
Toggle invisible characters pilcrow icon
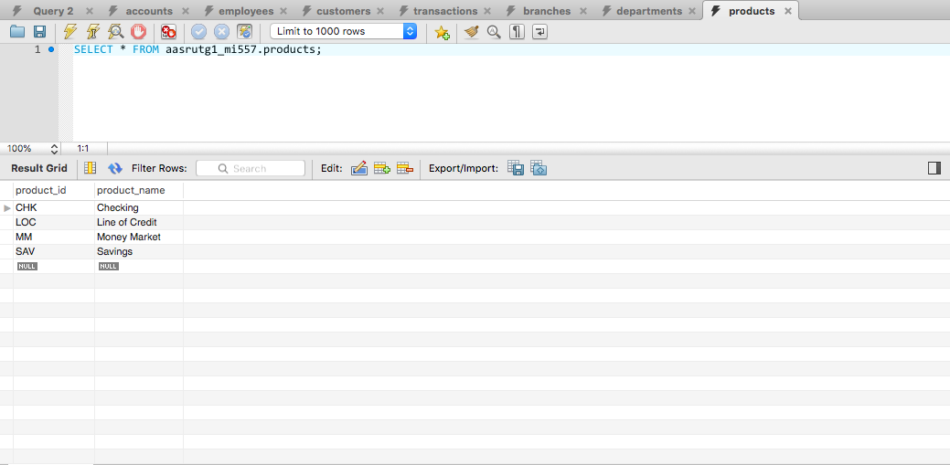(517, 31)
